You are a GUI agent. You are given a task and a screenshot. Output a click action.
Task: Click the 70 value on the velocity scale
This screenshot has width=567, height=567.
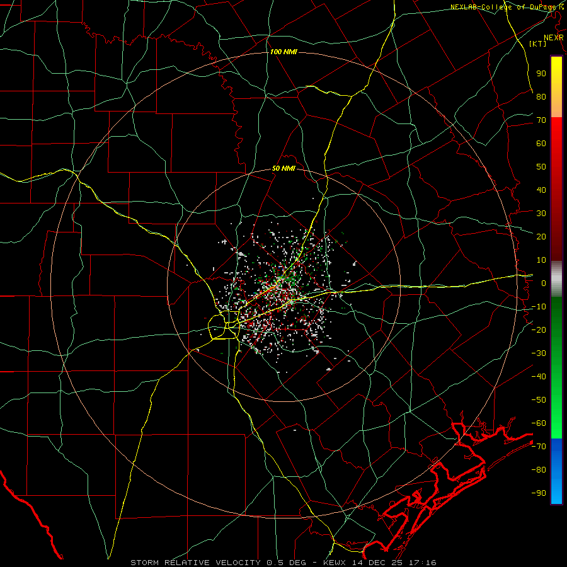click(x=541, y=120)
